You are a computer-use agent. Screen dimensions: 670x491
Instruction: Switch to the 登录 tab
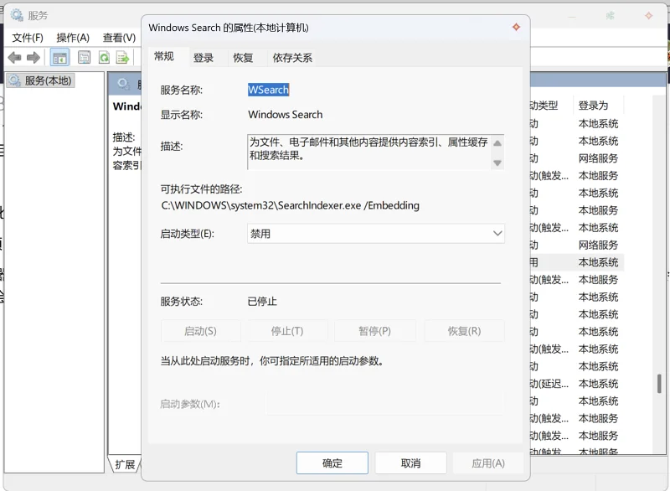point(204,58)
